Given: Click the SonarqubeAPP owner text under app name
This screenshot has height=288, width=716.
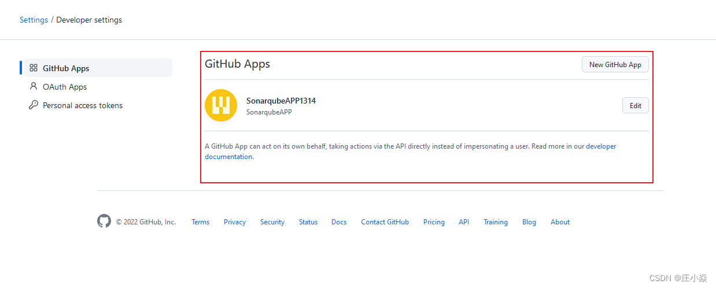Looking at the screenshot, I should tap(269, 112).
